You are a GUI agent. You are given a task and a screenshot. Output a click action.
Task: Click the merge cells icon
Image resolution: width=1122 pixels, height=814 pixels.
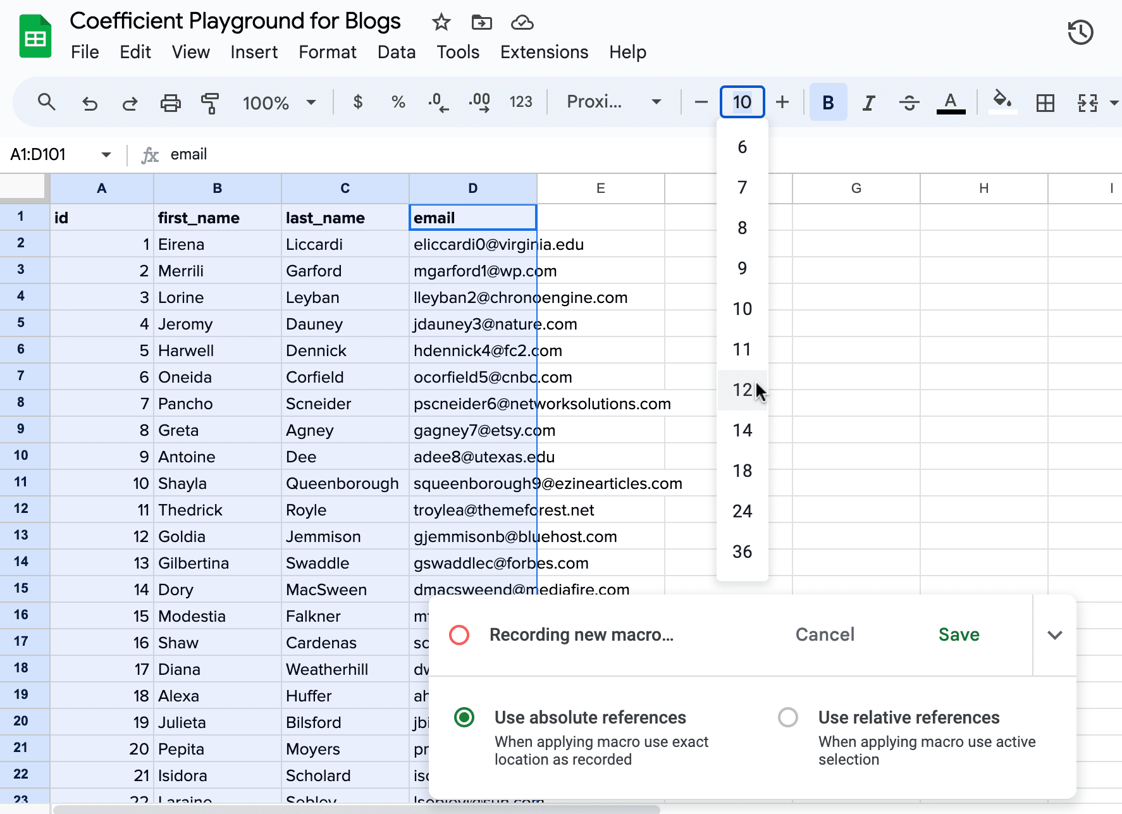tap(1087, 102)
